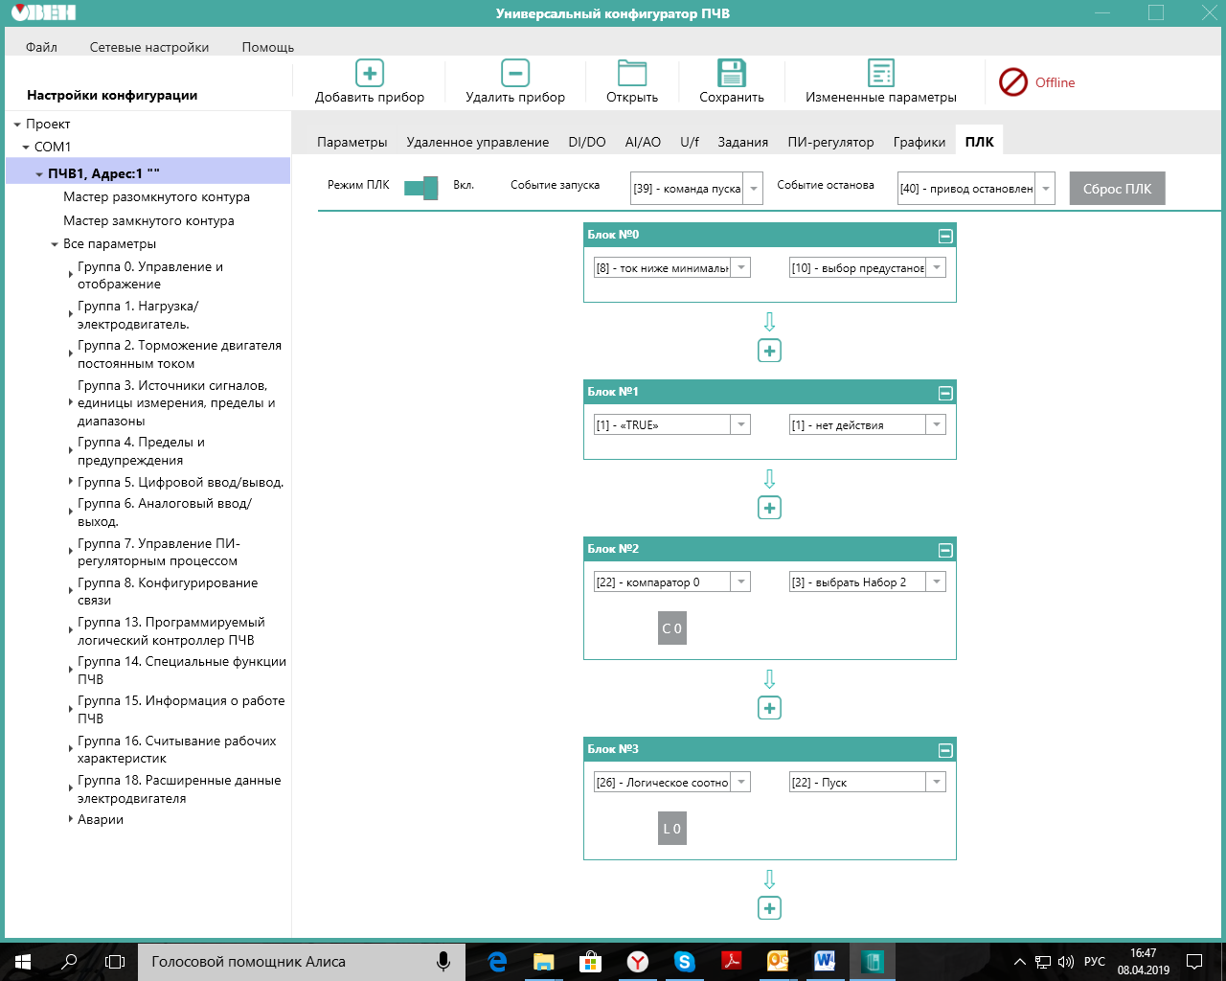Click the Skype icon in the taskbar
Image resolution: width=1226 pixels, height=981 pixels.
tap(684, 961)
